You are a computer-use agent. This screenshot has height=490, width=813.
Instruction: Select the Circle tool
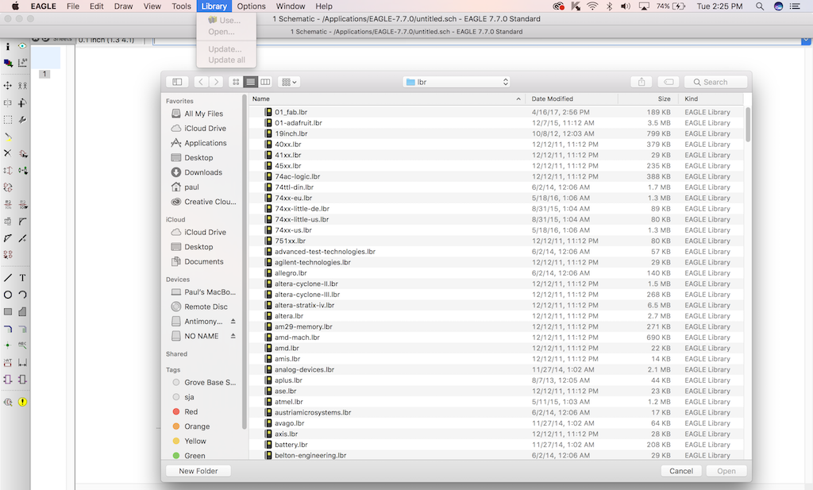tap(8, 295)
